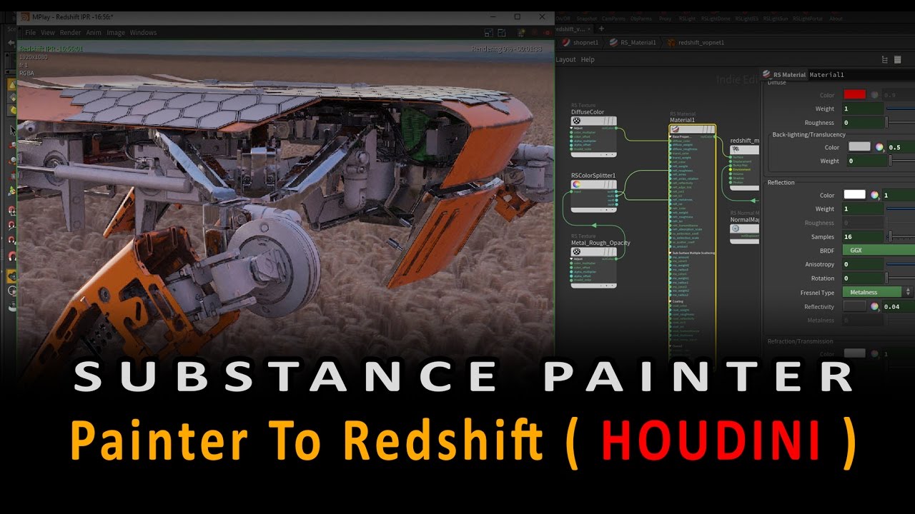Click the Reflectivity 0.04 value field
915x514 pixels.
899,306
